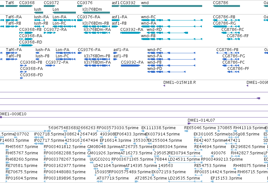Click the 'AT07719.5prime' EST label
This screenshot has height=183, width=268.
tap(113, 178)
